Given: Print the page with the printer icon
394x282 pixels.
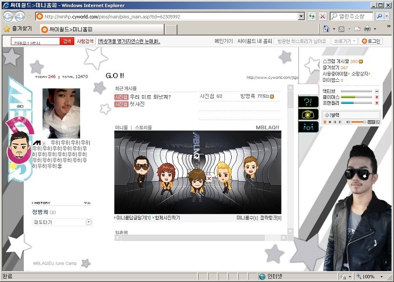Looking at the screenshot, I should coord(367,29).
